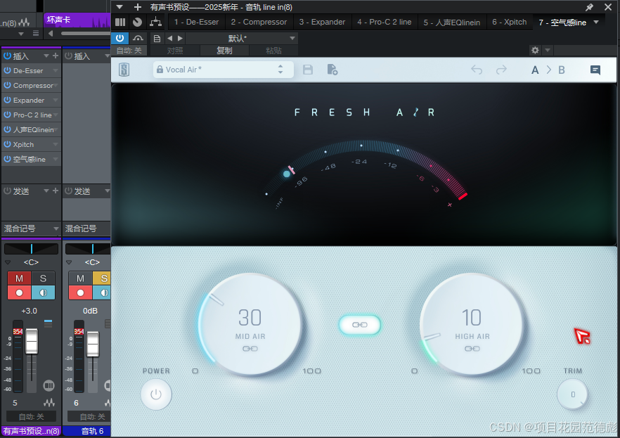Expand the dropdown arrow beside gear icon
Screen dimensions: 620x438
(548, 50)
